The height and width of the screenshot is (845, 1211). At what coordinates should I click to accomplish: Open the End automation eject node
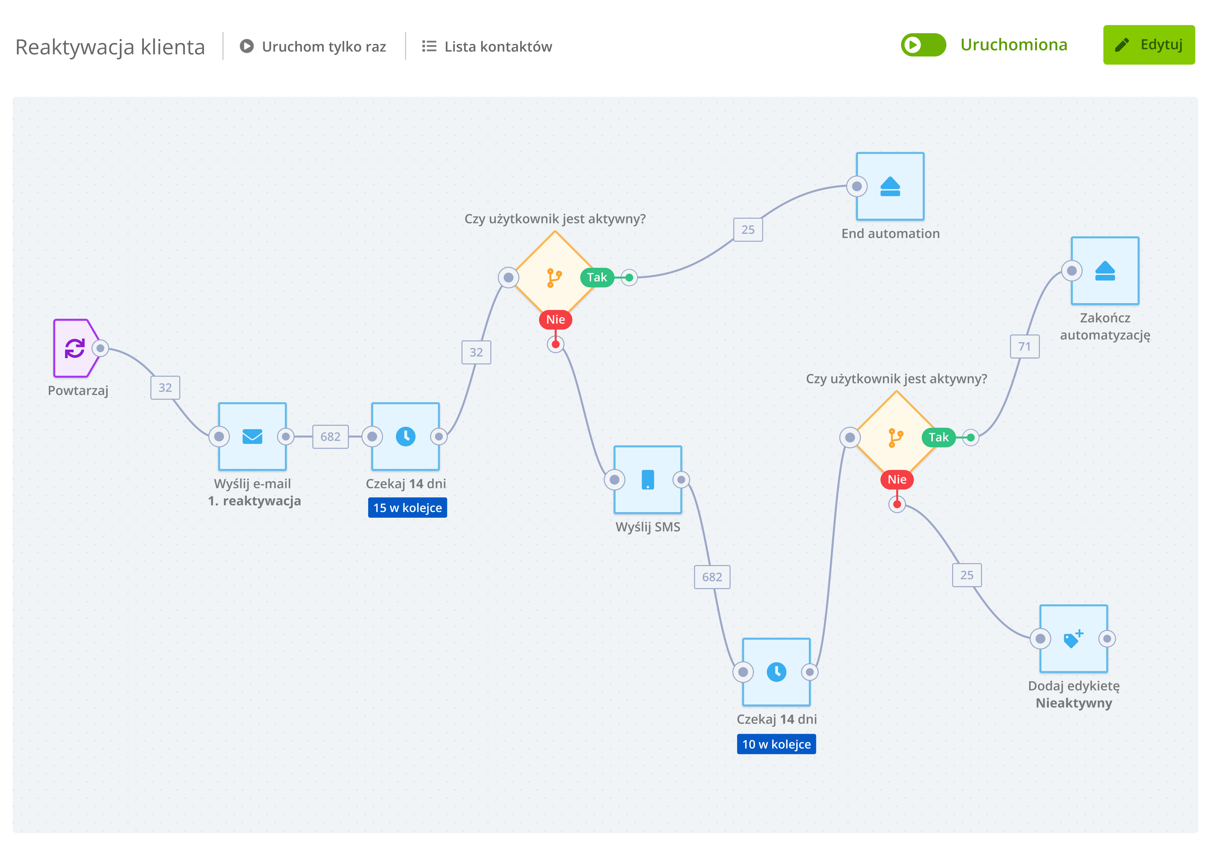tap(890, 186)
